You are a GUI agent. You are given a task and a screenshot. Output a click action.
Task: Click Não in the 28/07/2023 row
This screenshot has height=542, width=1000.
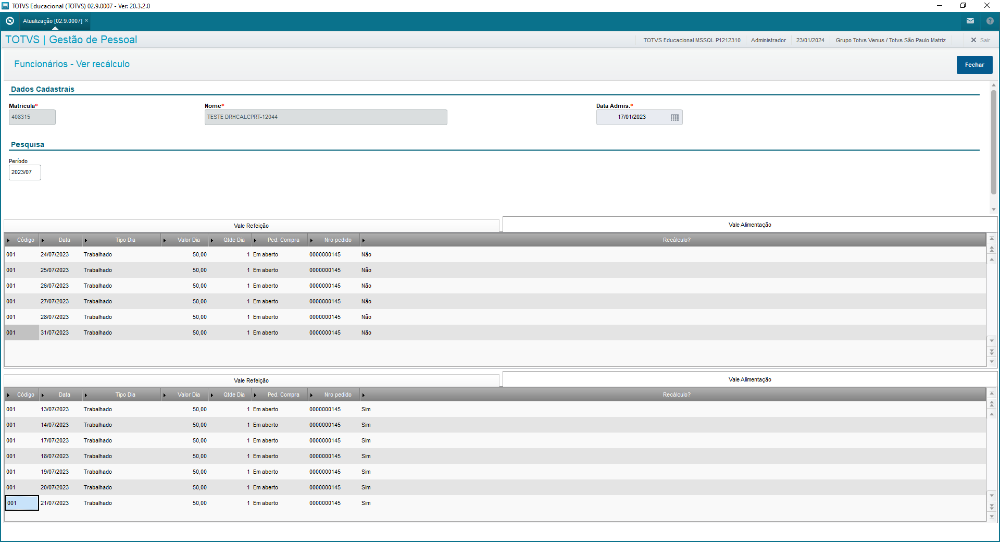click(367, 317)
